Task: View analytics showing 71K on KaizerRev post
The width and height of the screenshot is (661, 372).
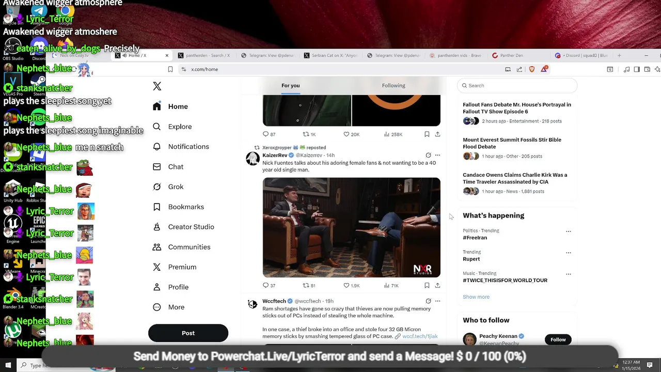Action: tap(391, 285)
